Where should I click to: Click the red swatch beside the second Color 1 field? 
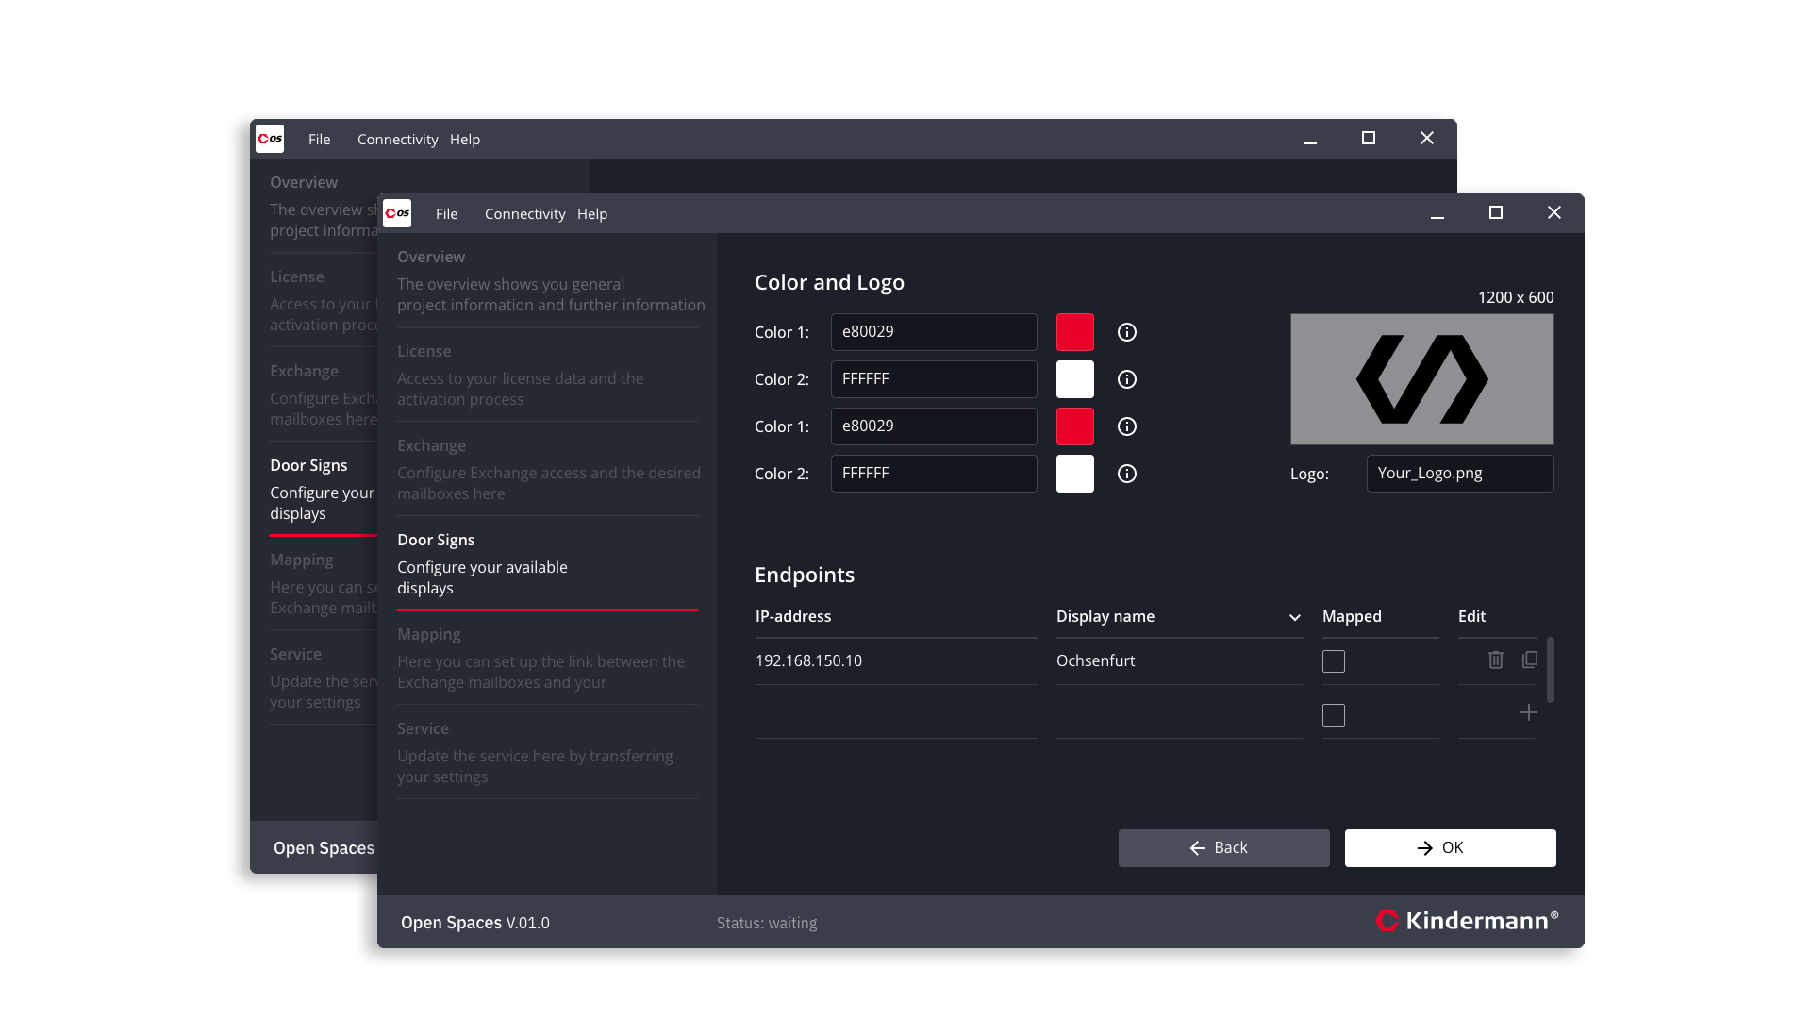pyautogui.click(x=1074, y=426)
